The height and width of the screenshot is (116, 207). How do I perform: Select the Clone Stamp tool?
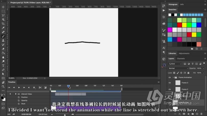pos(3,41)
